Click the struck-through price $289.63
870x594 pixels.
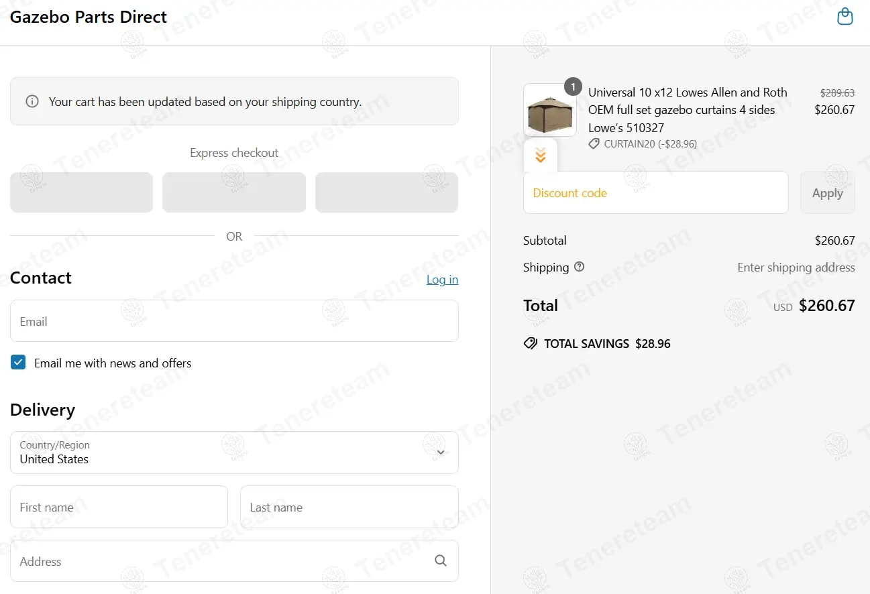(837, 93)
